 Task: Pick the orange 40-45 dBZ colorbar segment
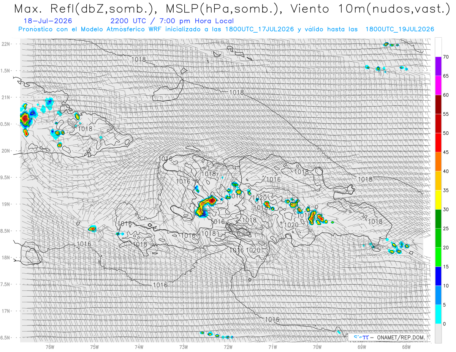(x=438, y=162)
